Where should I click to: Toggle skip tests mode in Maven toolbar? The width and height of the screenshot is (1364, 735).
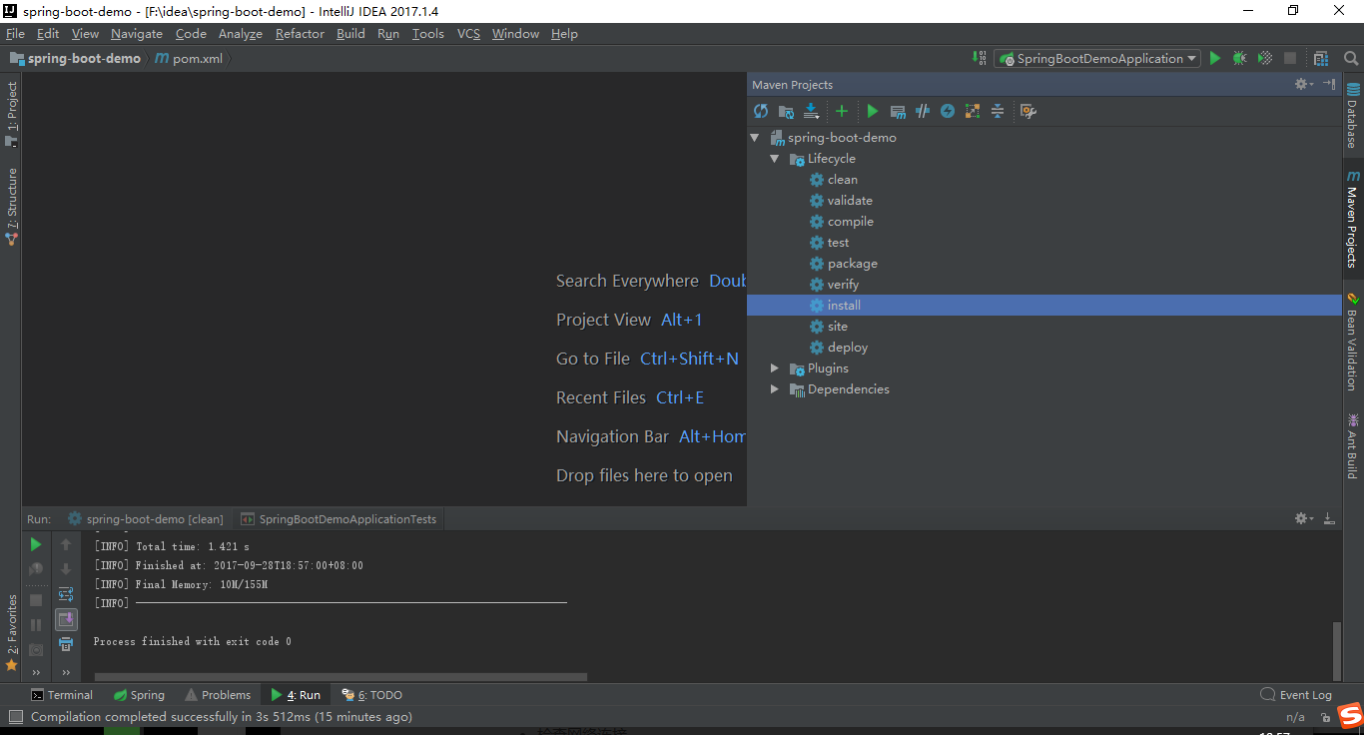[x=922, y=111]
